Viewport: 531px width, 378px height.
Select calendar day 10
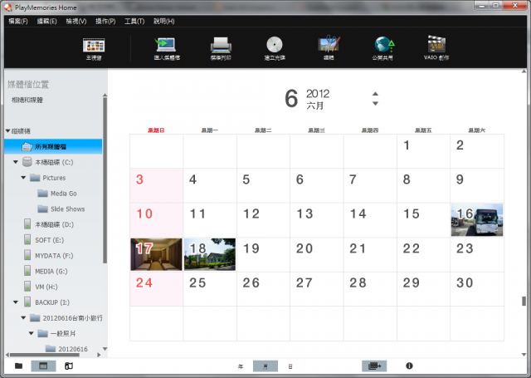click(x=157, y=220)
